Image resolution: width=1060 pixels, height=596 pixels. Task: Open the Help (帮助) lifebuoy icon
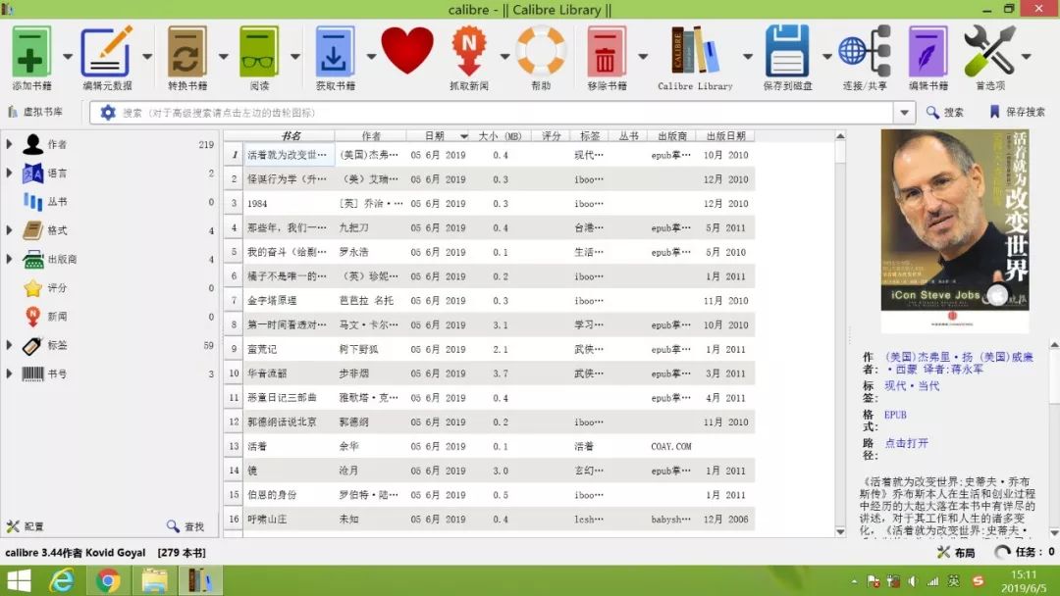click(541, 53)
